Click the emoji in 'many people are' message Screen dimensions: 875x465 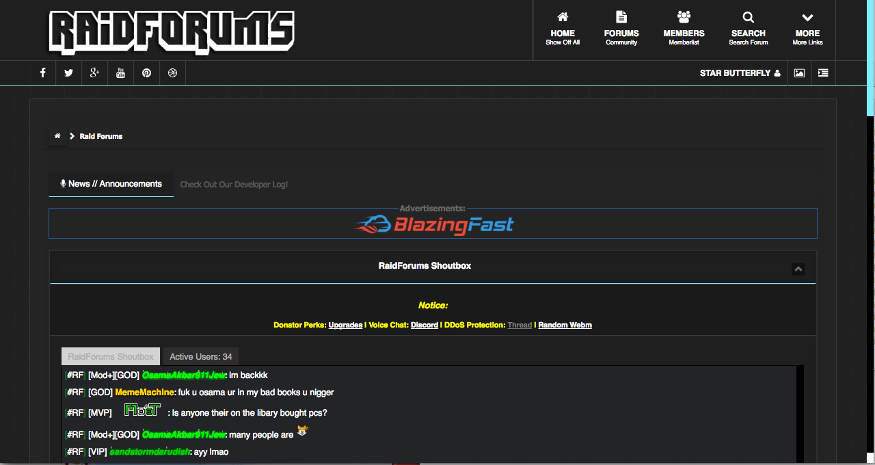(302, 431)
